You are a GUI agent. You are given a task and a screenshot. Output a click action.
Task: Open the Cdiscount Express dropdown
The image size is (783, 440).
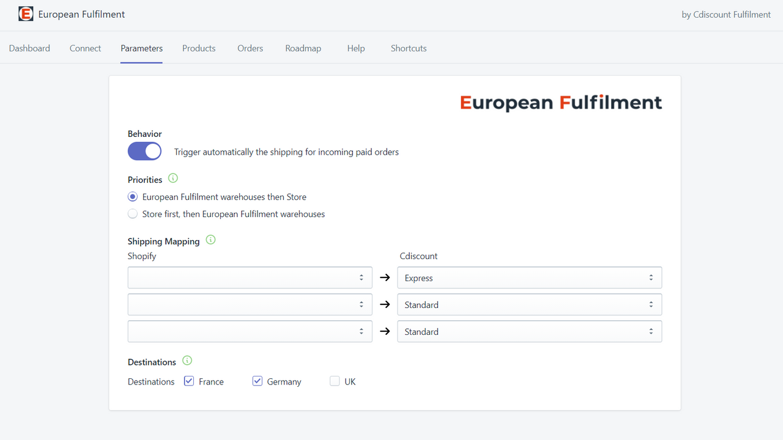tap(530, 277)
